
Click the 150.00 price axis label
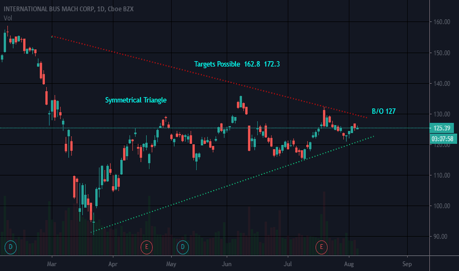pos(442,53)
